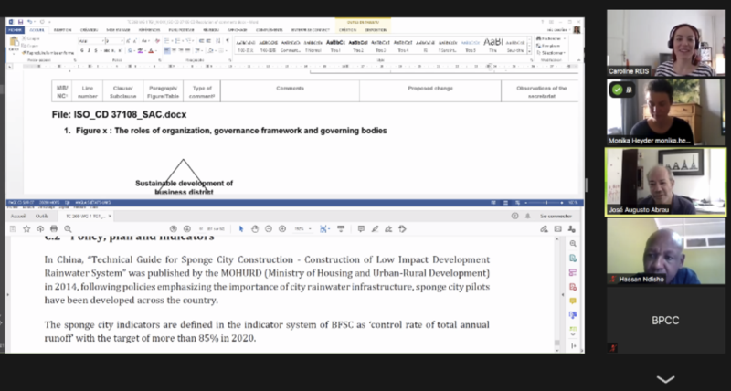Click the green shield badge on Monika's video
Viewport: 731px width, 391px height.
(x=617, y=90)
